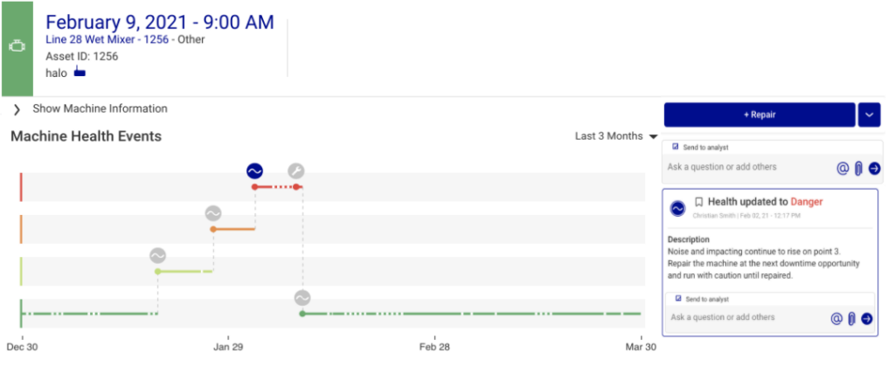Image resolution: width=895 pixels, height=367 pixels.
Task: Click the red dot at Danger event start
Action: [x=254, y=187]
